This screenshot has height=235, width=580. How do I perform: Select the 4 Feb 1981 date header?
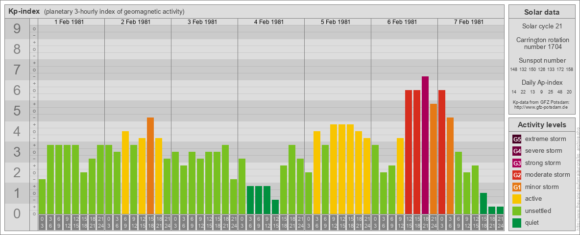pyautogui.click(x=269, y=22)
